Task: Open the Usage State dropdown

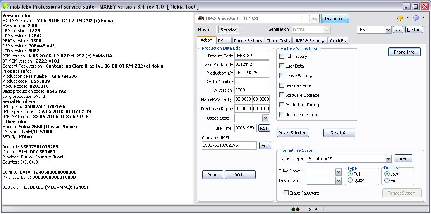Action: pos(265,118)
